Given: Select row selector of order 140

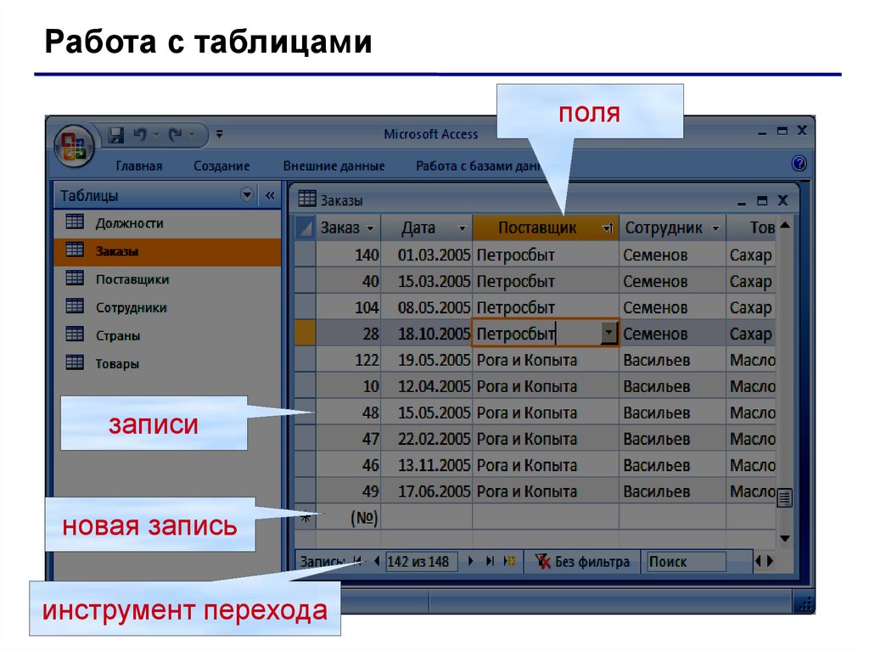Looking at the screenshot, I should (x=305, y=255).
